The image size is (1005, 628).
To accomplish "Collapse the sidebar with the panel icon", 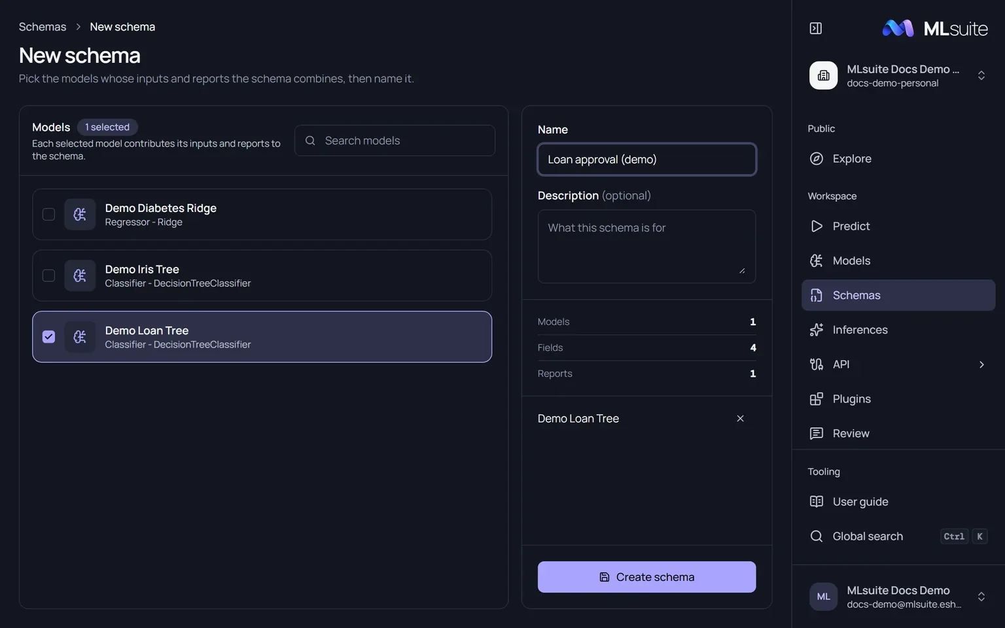I will (816, 28).
